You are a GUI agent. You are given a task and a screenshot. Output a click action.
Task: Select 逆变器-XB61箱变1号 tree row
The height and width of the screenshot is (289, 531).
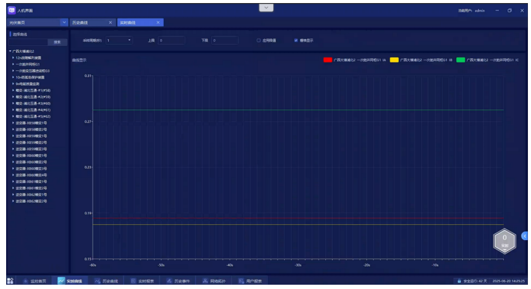click(x=31, y=182)
